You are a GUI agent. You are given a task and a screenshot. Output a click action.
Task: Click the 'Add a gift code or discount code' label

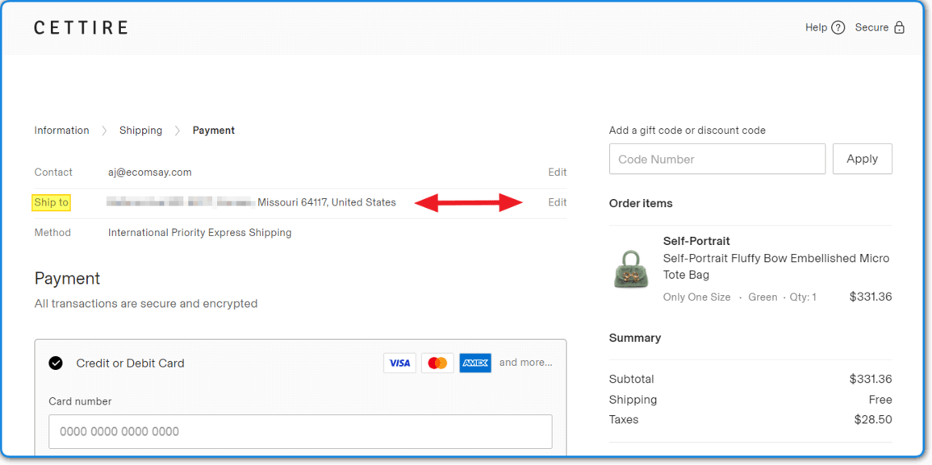pyautogui.click(x=688, y=130)
